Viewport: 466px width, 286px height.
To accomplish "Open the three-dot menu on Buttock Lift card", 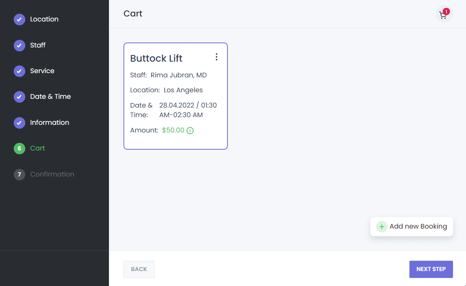I will [x=216, y=57].
